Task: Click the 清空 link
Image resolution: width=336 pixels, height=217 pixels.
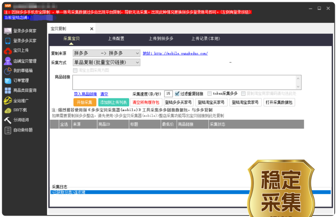Action: coord(104,94)
